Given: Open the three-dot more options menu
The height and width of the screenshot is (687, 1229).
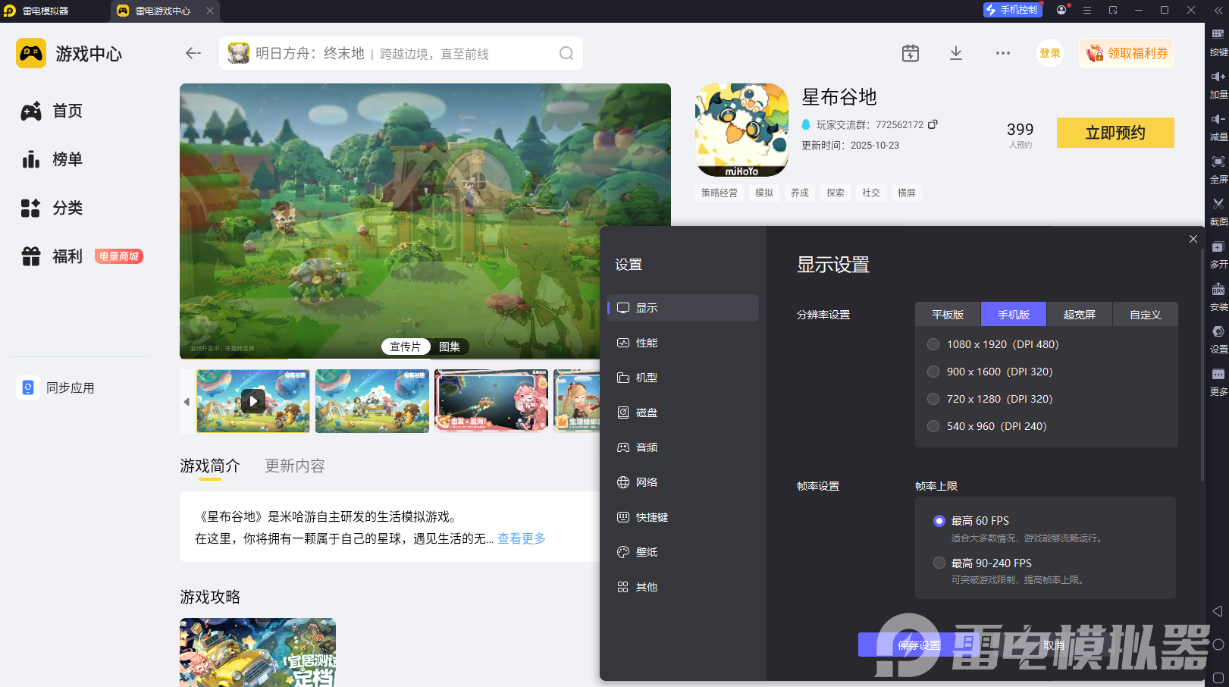Looking at the screenshot, I should click(1003, 53).
